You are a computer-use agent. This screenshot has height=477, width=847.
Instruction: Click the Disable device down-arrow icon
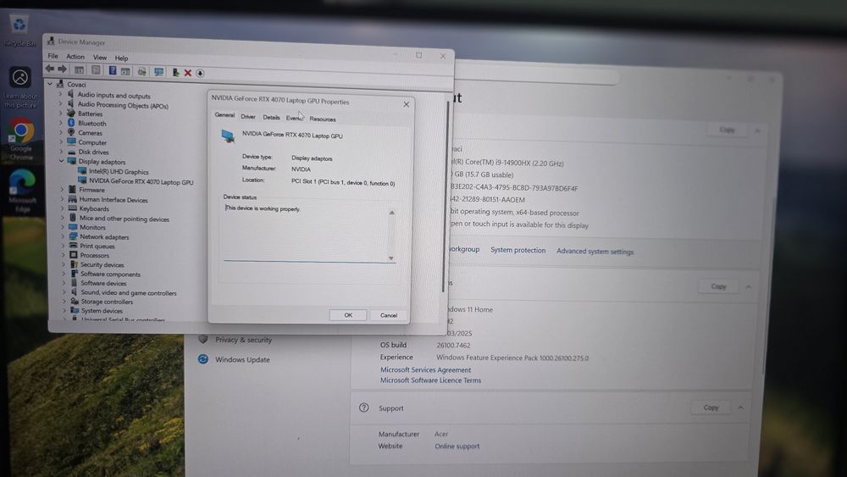tap(200, 73)
